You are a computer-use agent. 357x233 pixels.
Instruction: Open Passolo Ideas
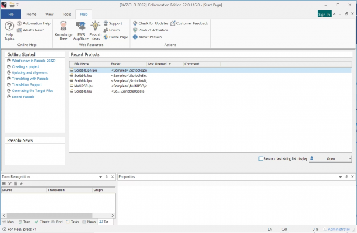click(96, 31)
